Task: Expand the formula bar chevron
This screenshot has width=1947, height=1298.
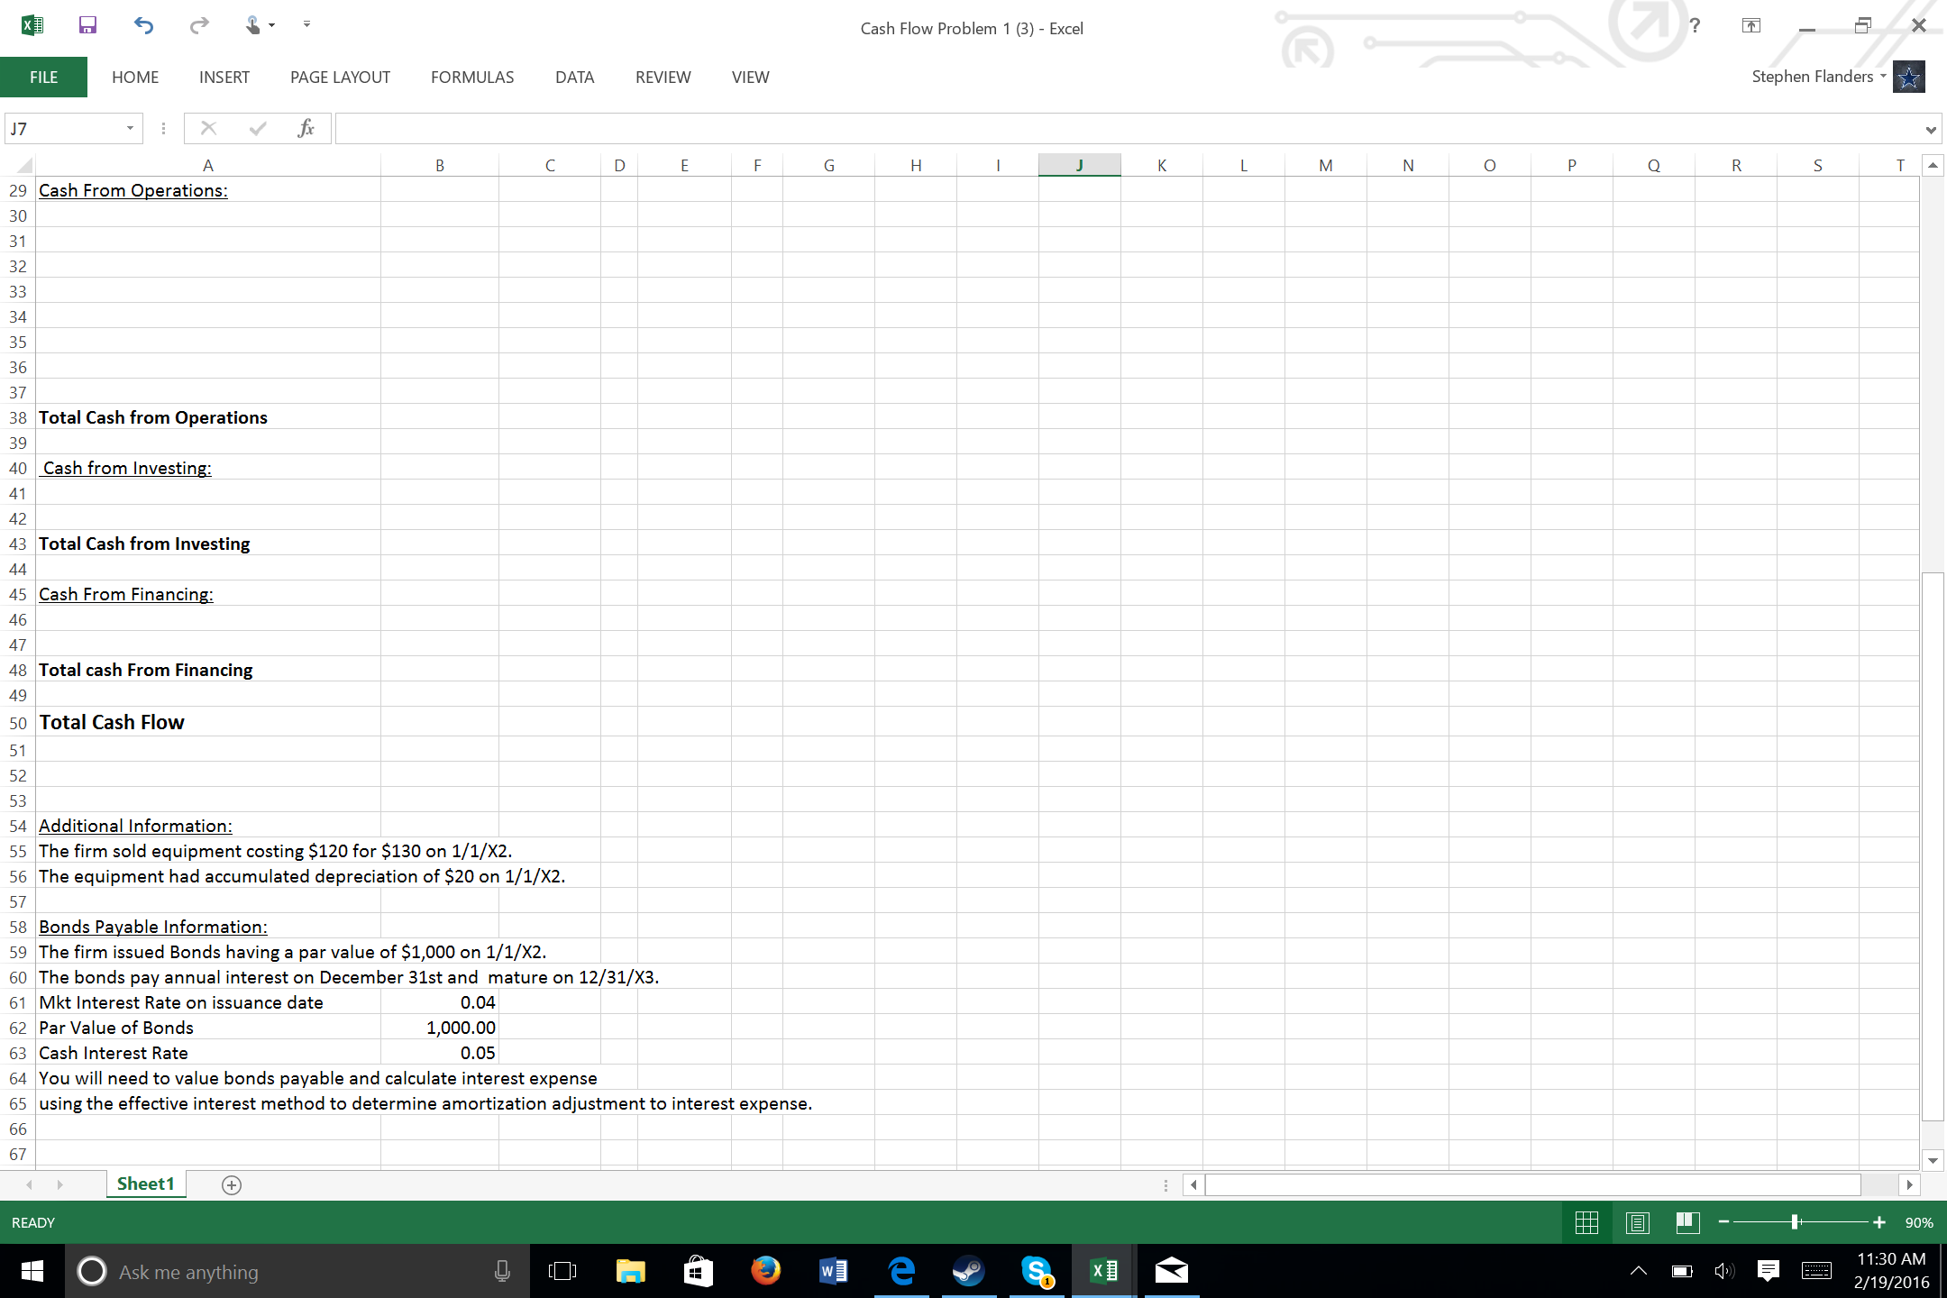Action: (1931, 130)
